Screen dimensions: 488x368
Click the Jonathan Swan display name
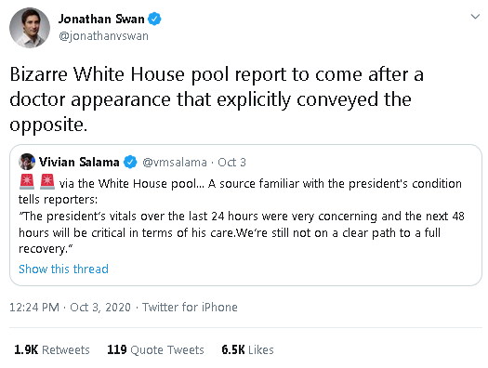101,19
